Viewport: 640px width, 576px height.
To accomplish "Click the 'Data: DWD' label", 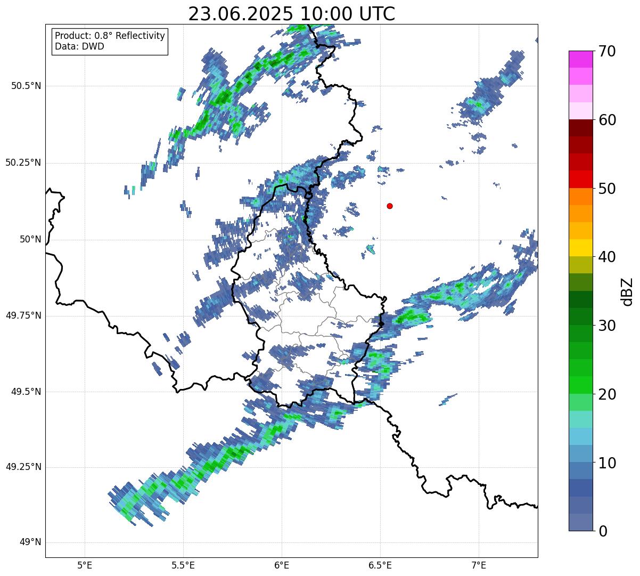I will [x=79, y=46].
